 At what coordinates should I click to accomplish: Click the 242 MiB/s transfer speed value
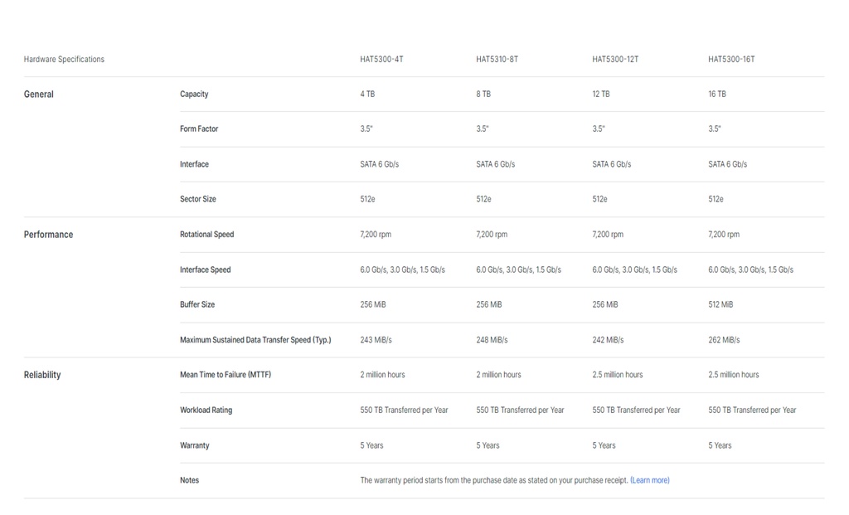(608, 340)
